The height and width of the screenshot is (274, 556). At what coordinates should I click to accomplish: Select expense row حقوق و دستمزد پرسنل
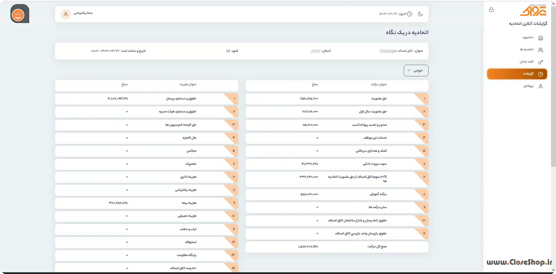pyautogui.click(x=147, y=99)
